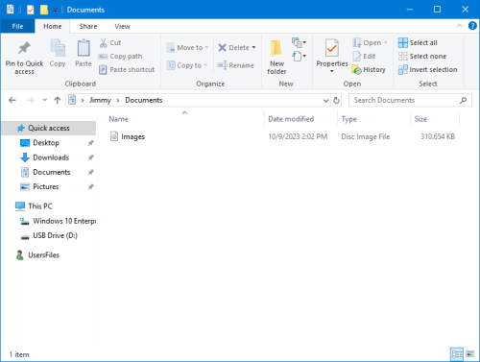The width and height of the screenshot is (480, 362).
Task: Switch to the Share tab
Action: pyautogui.click(x=88, y=26)
